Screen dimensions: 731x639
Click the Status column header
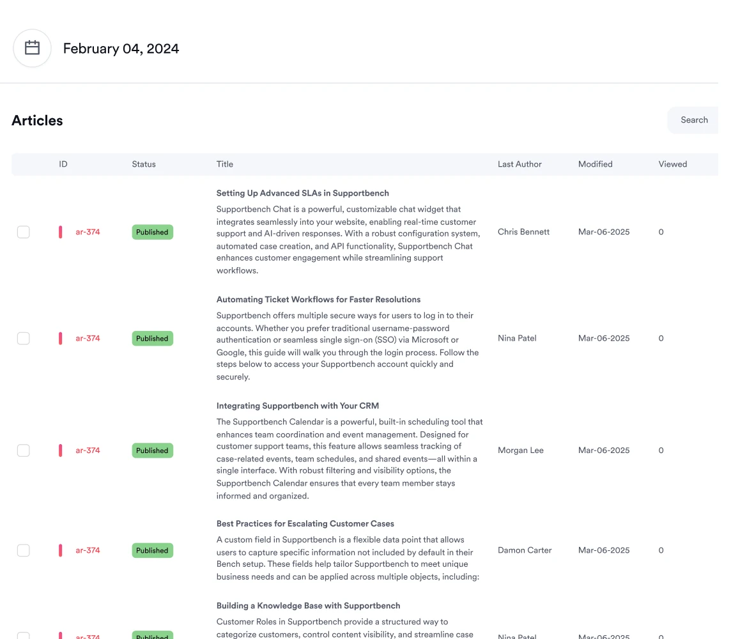tap(144, 164)
